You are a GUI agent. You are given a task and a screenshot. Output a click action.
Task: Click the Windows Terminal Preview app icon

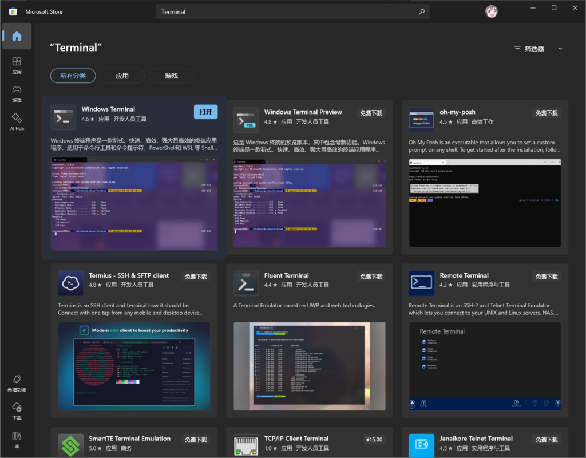pos(246,120)
